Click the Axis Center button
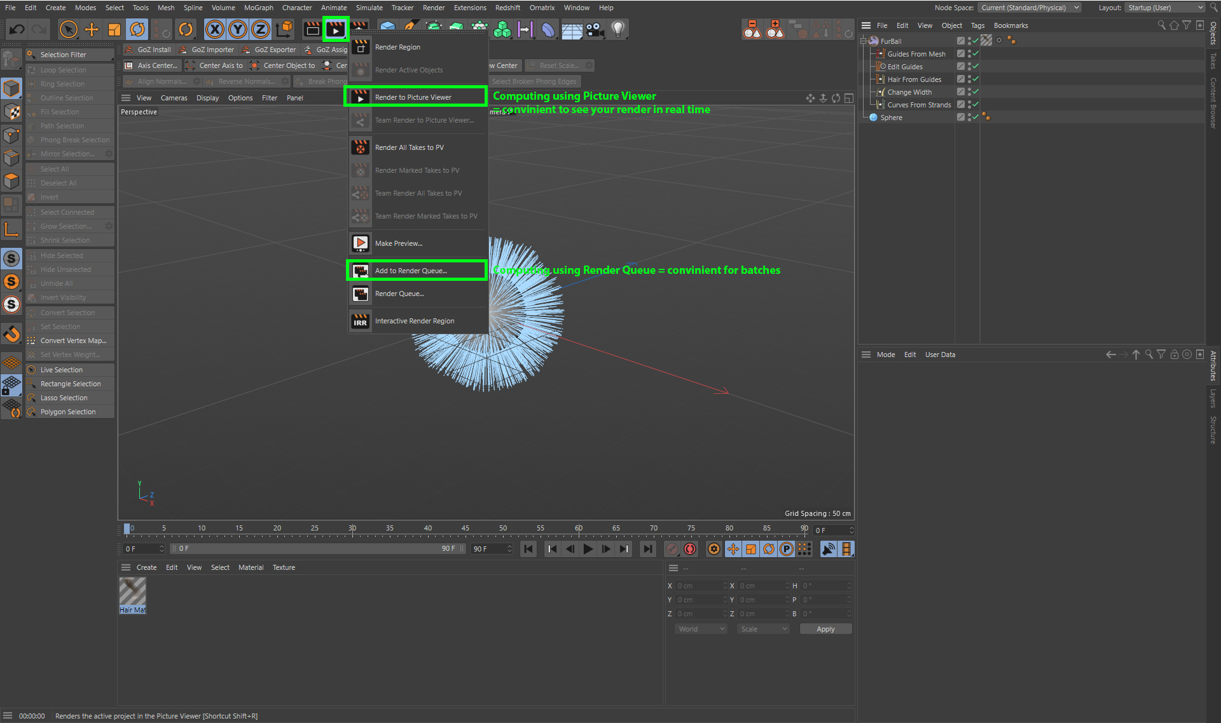Viewport: 1221px width, 723px height. pyautogui.click(x=151, y=65)
